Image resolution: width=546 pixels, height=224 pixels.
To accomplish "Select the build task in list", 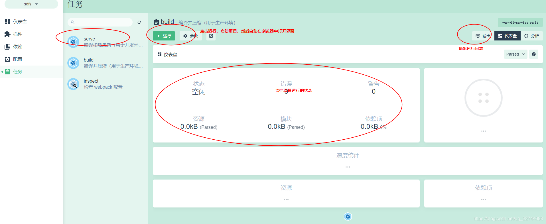I will [x=105, y=63].
